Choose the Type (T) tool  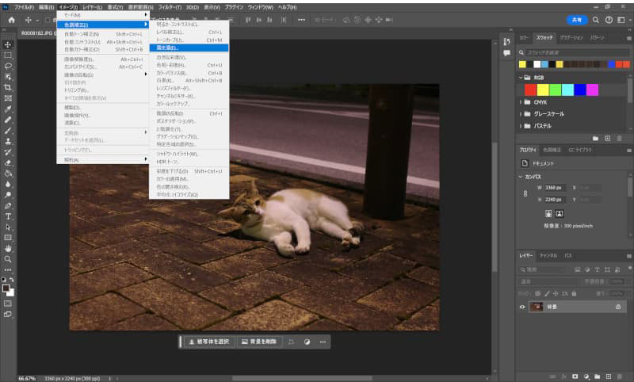pyautogui.click(x=8, y=216)
